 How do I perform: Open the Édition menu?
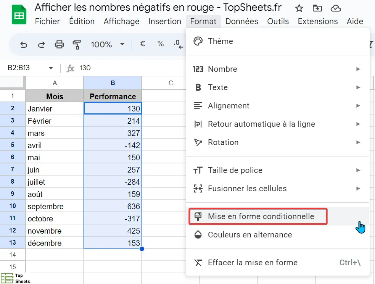pos(82,21)
